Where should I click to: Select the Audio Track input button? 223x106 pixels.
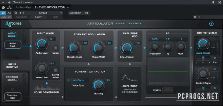point(13,45)
